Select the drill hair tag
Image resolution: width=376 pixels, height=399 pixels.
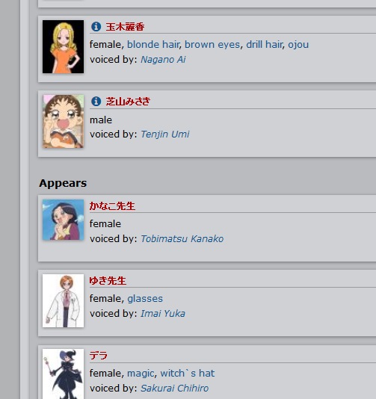264,45
